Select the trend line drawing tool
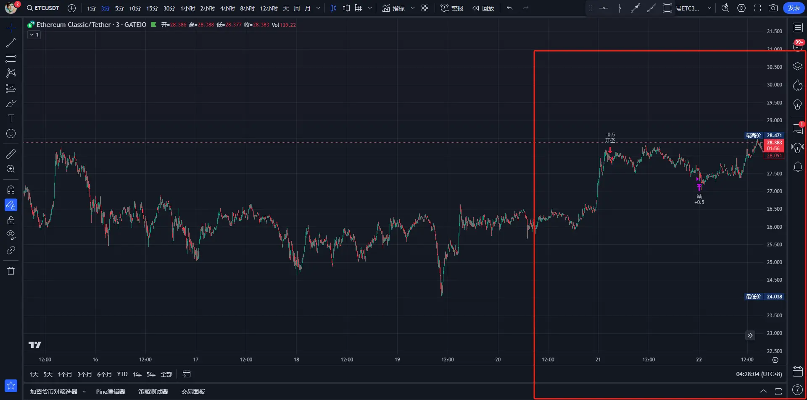The height and width of the screenshot is (400, 807). click(x=11, y=43)
